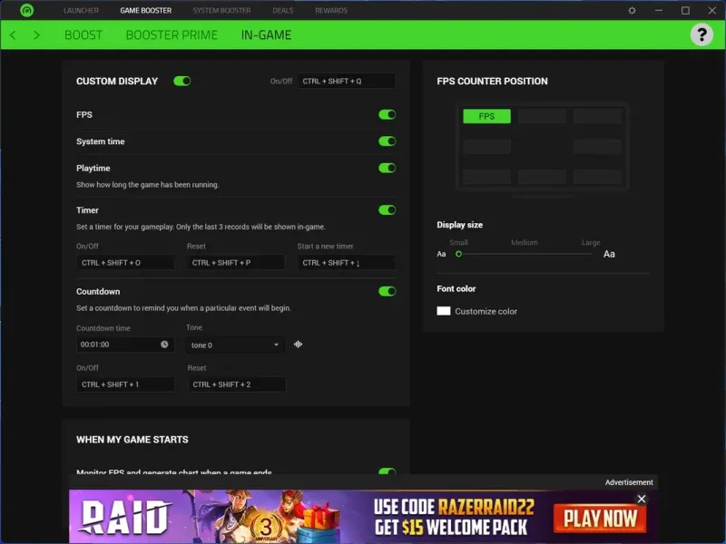Open the countdown time clock icon
The image size is (726, 544).
(164, 345)
